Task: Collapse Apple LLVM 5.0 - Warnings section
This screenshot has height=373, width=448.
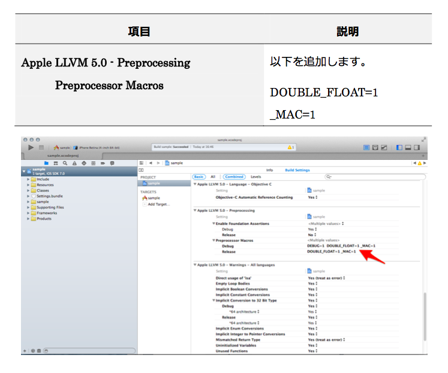Action: (195, 265)
